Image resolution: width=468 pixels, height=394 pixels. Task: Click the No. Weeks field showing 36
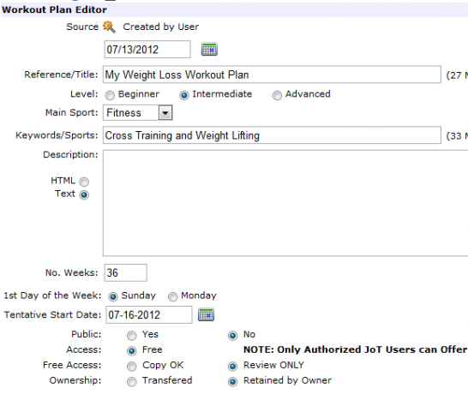(x=125, y=272)
